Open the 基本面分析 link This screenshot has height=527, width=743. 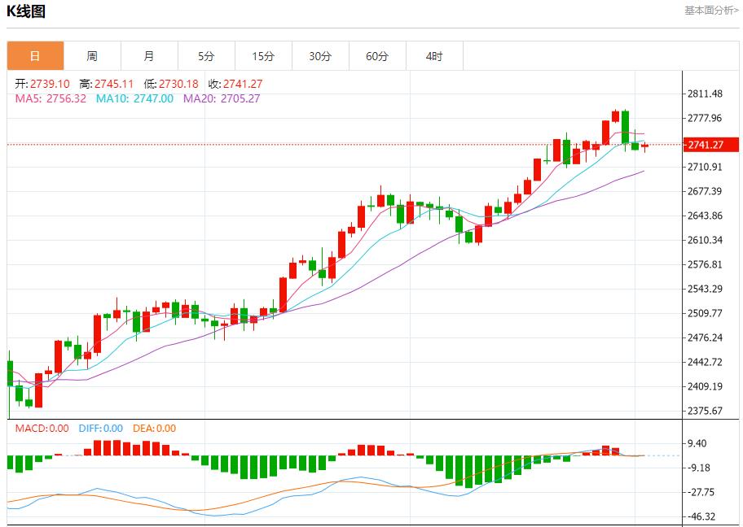711,11
